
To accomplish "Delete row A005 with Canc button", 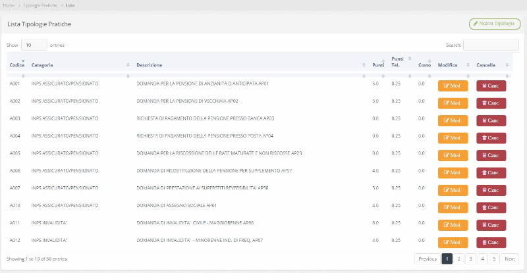I will pyautogui.click(x=491, y=155).
